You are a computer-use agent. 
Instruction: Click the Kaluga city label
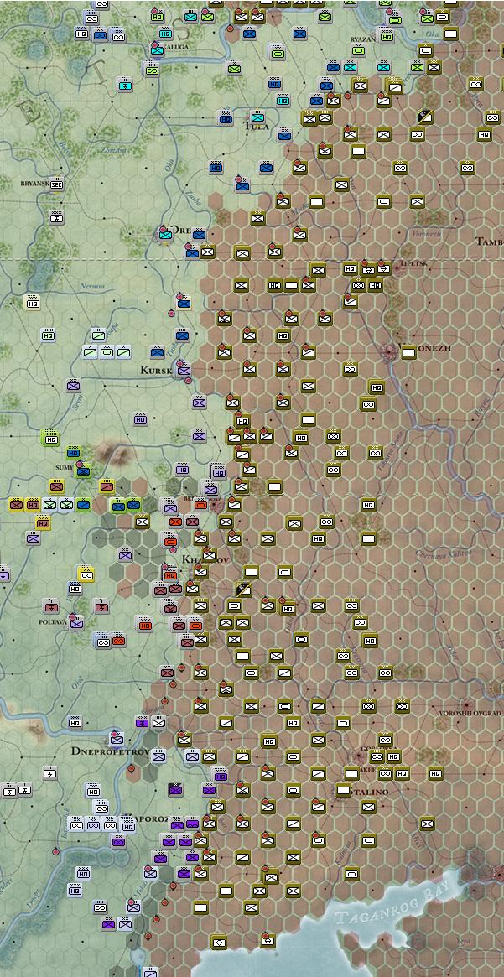point(175,47)
